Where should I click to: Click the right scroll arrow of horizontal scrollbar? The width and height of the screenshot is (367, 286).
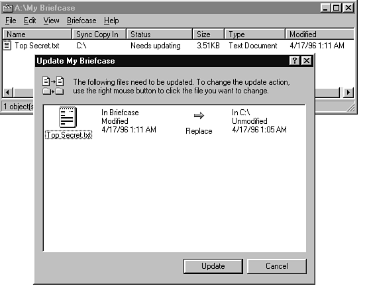pyautogui.click(x=348, y=93)
